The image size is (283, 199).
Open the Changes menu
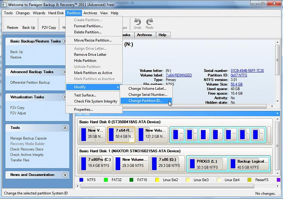coord(23,13)
